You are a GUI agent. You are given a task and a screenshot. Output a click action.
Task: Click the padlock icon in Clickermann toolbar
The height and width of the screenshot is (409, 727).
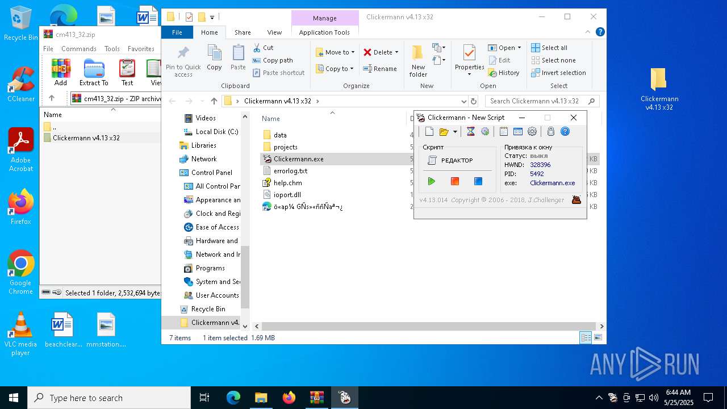pos(550,132)
